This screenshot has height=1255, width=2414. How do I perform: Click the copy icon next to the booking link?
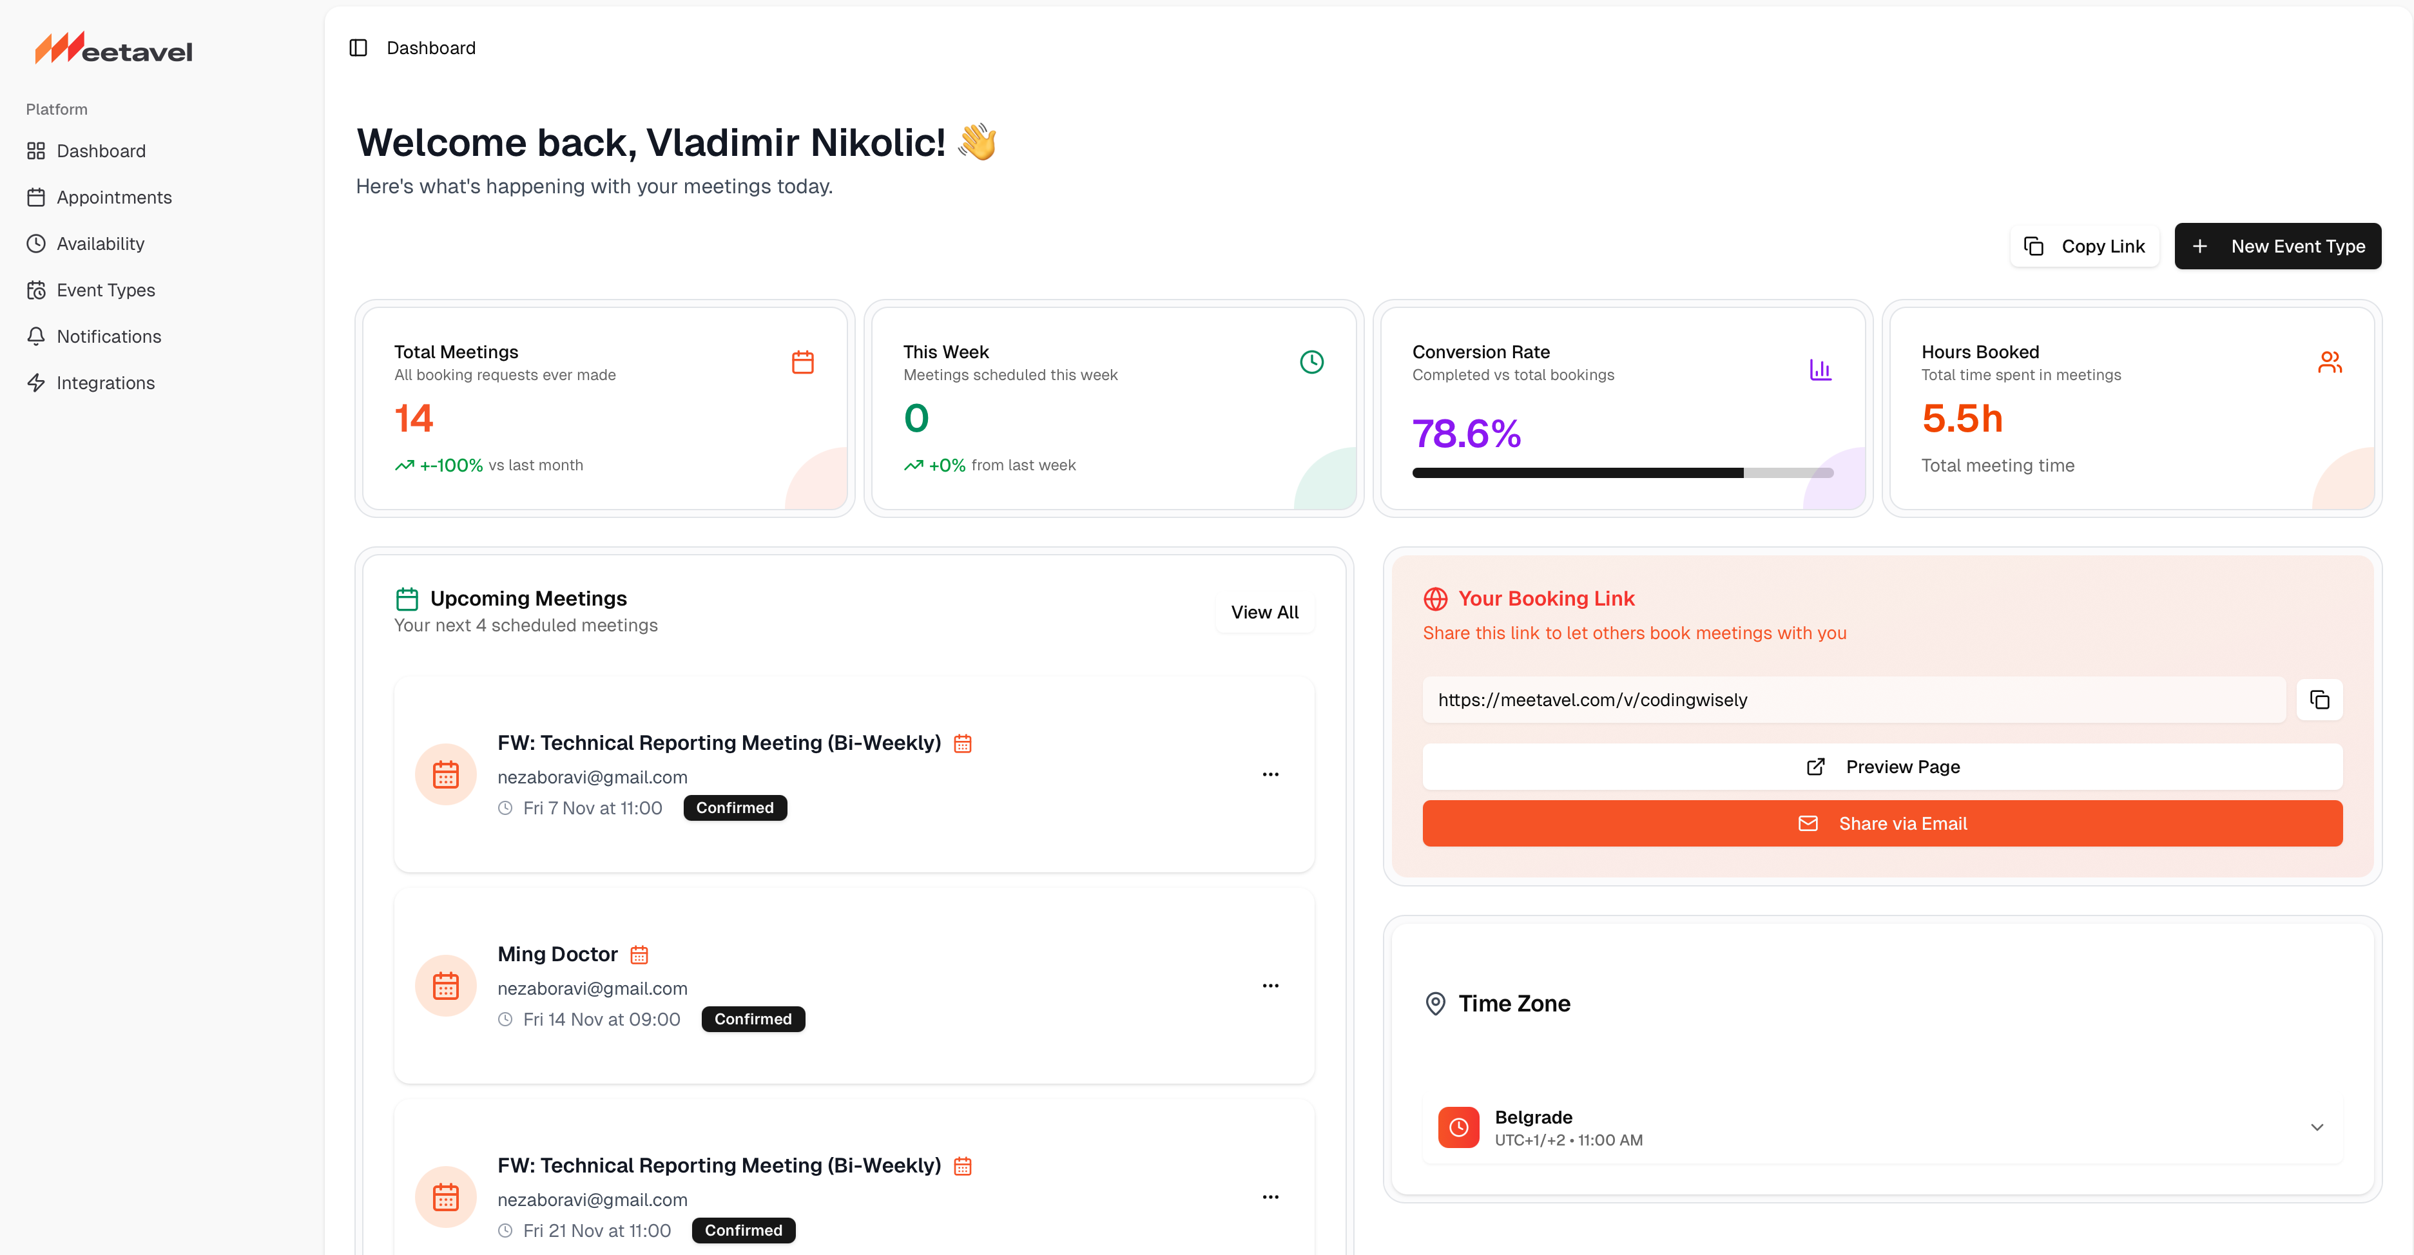coord(2319,700)
